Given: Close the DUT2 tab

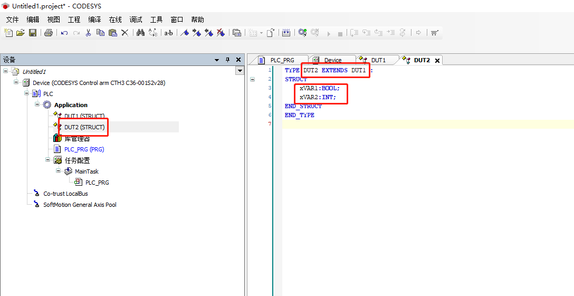Looking at the screenshot, I should tap(437, 61).
